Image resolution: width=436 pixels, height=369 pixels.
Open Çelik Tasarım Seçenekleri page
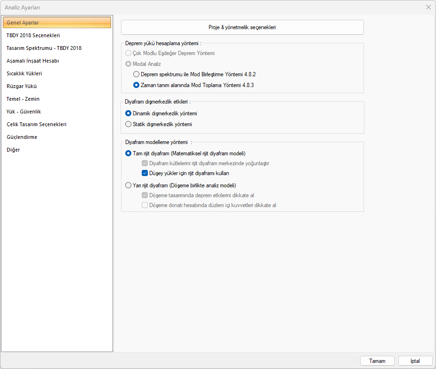tap(36, 124)
